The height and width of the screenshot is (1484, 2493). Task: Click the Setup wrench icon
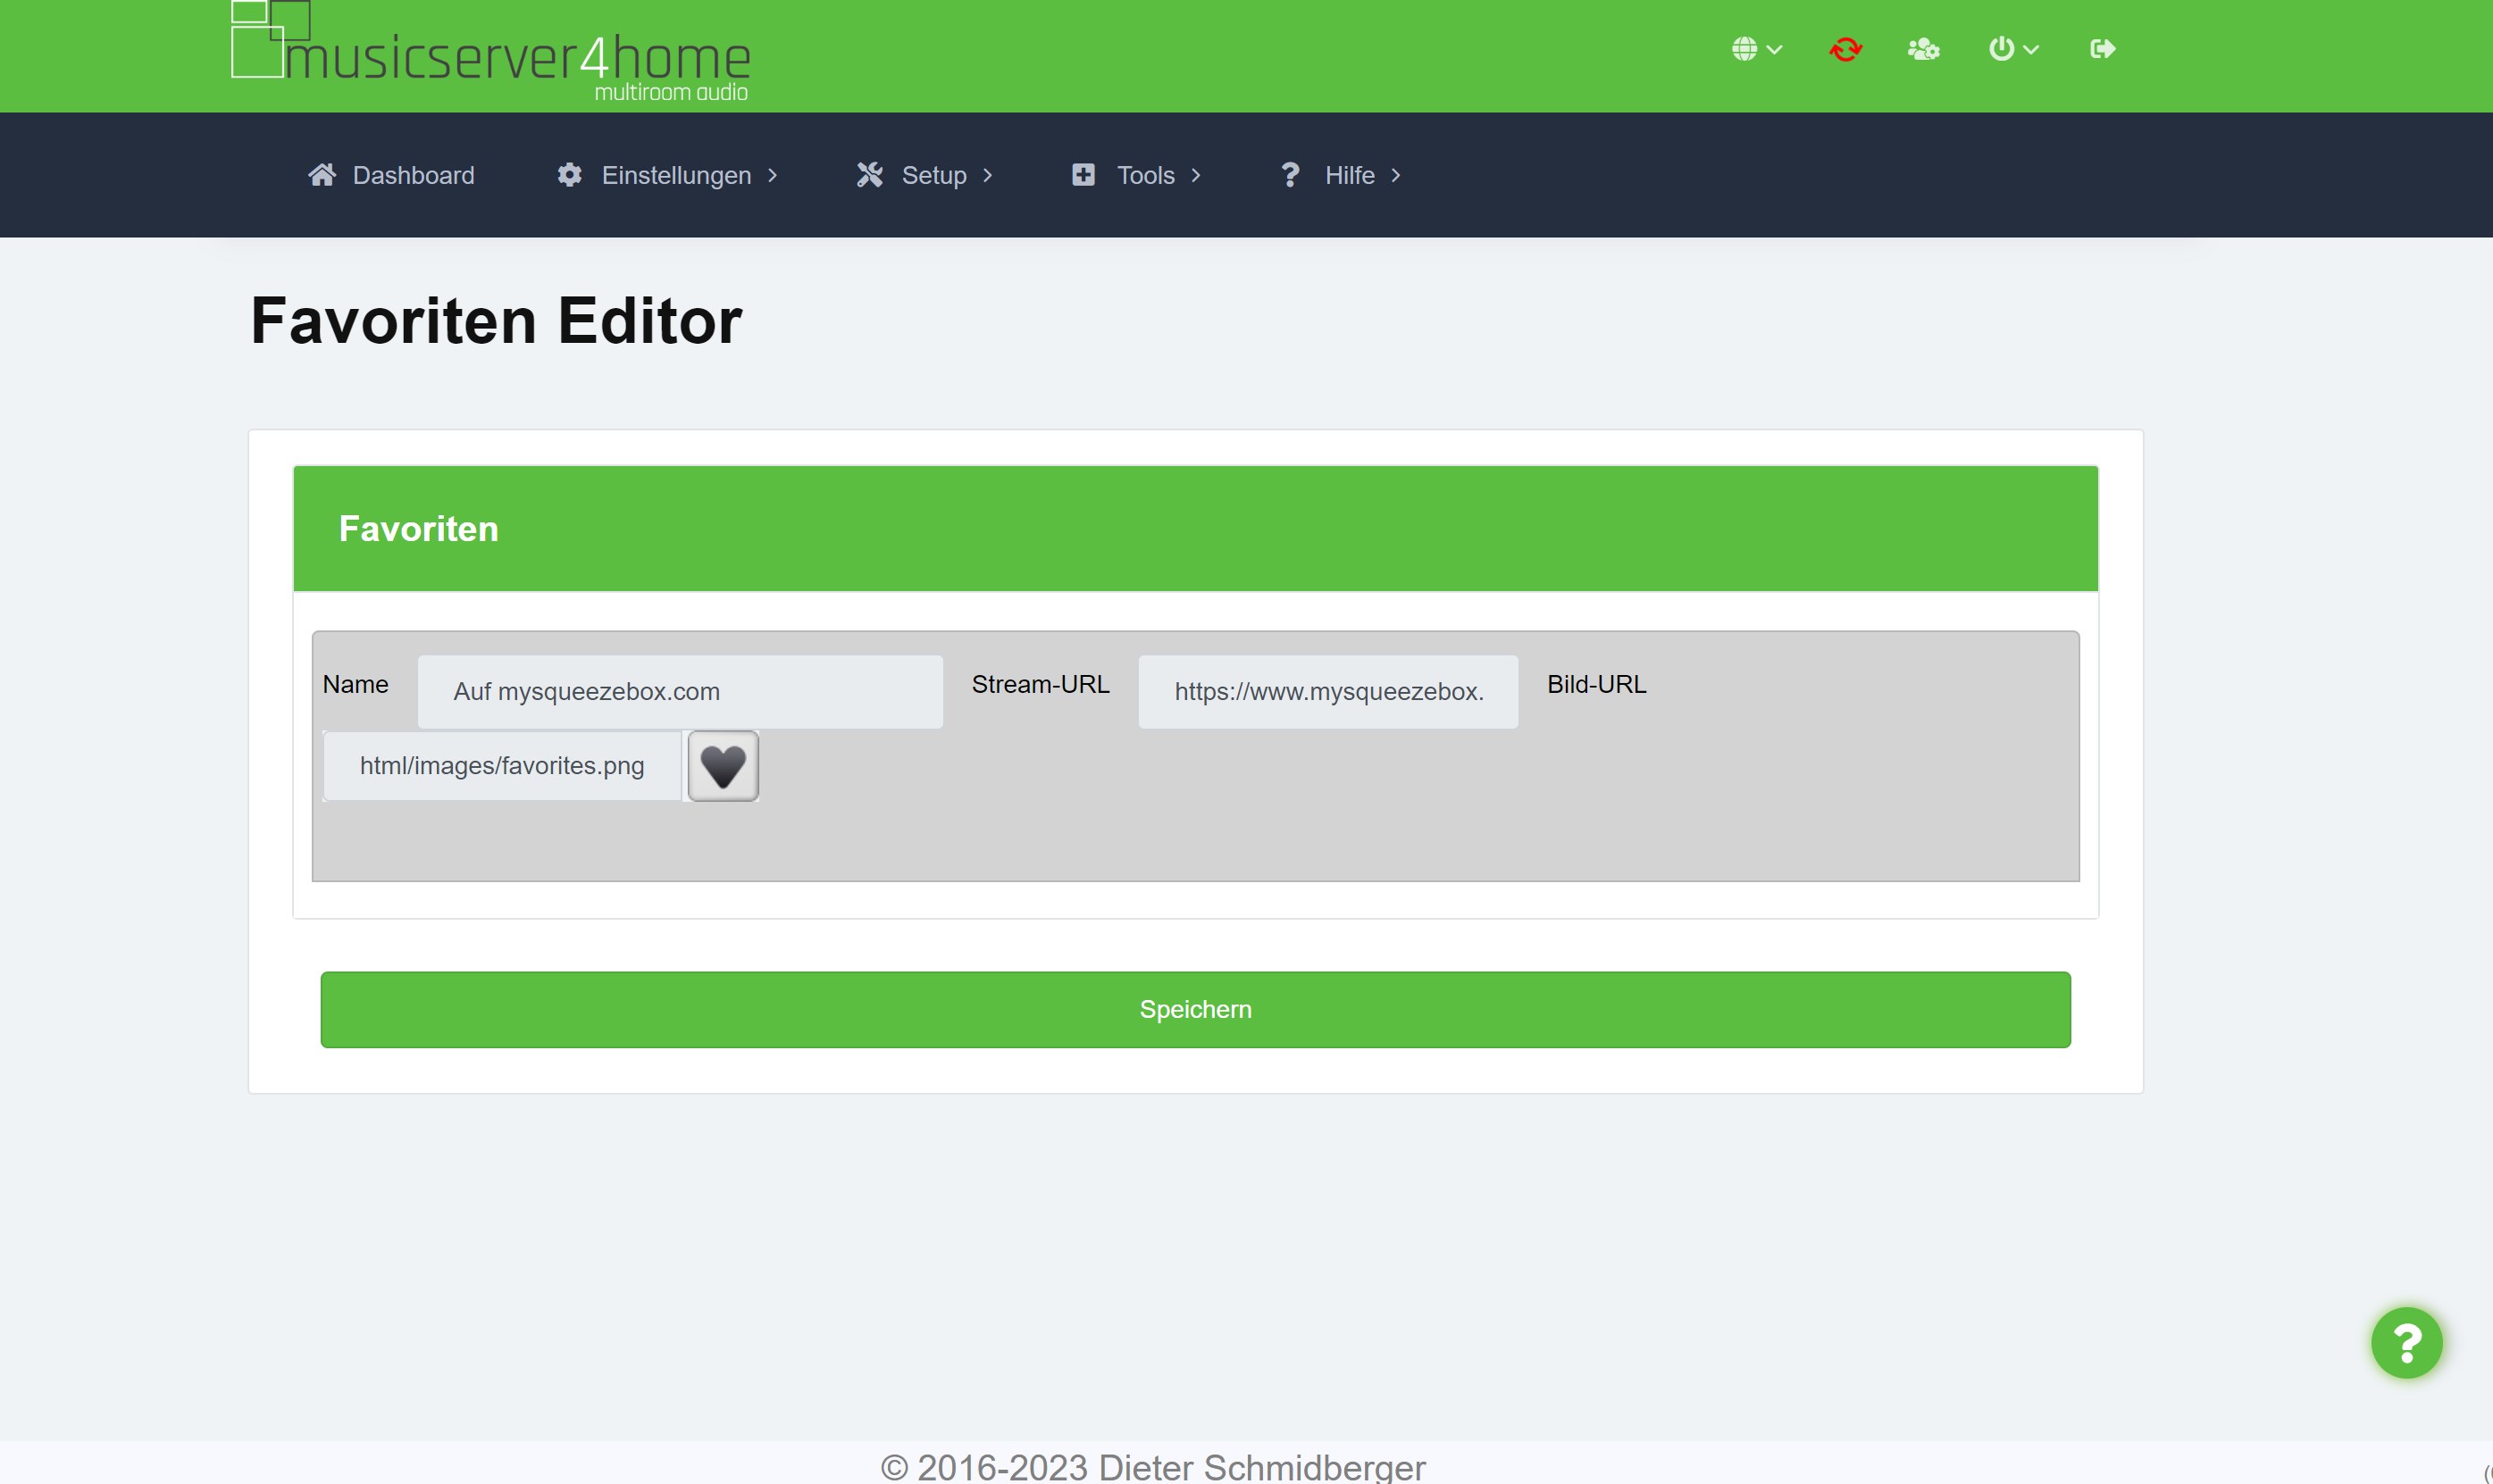pyautogui.click(x=869, y=175)
